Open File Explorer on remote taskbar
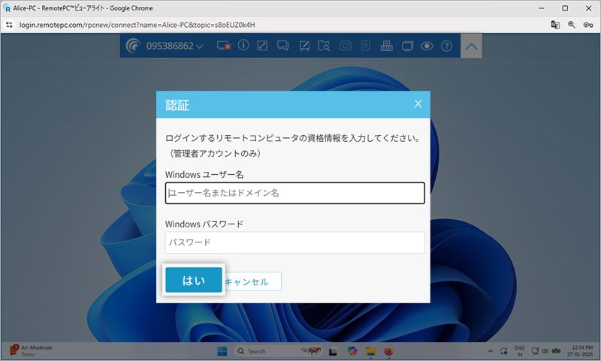Screen dimensions: 601x361 tap(370, 351)
